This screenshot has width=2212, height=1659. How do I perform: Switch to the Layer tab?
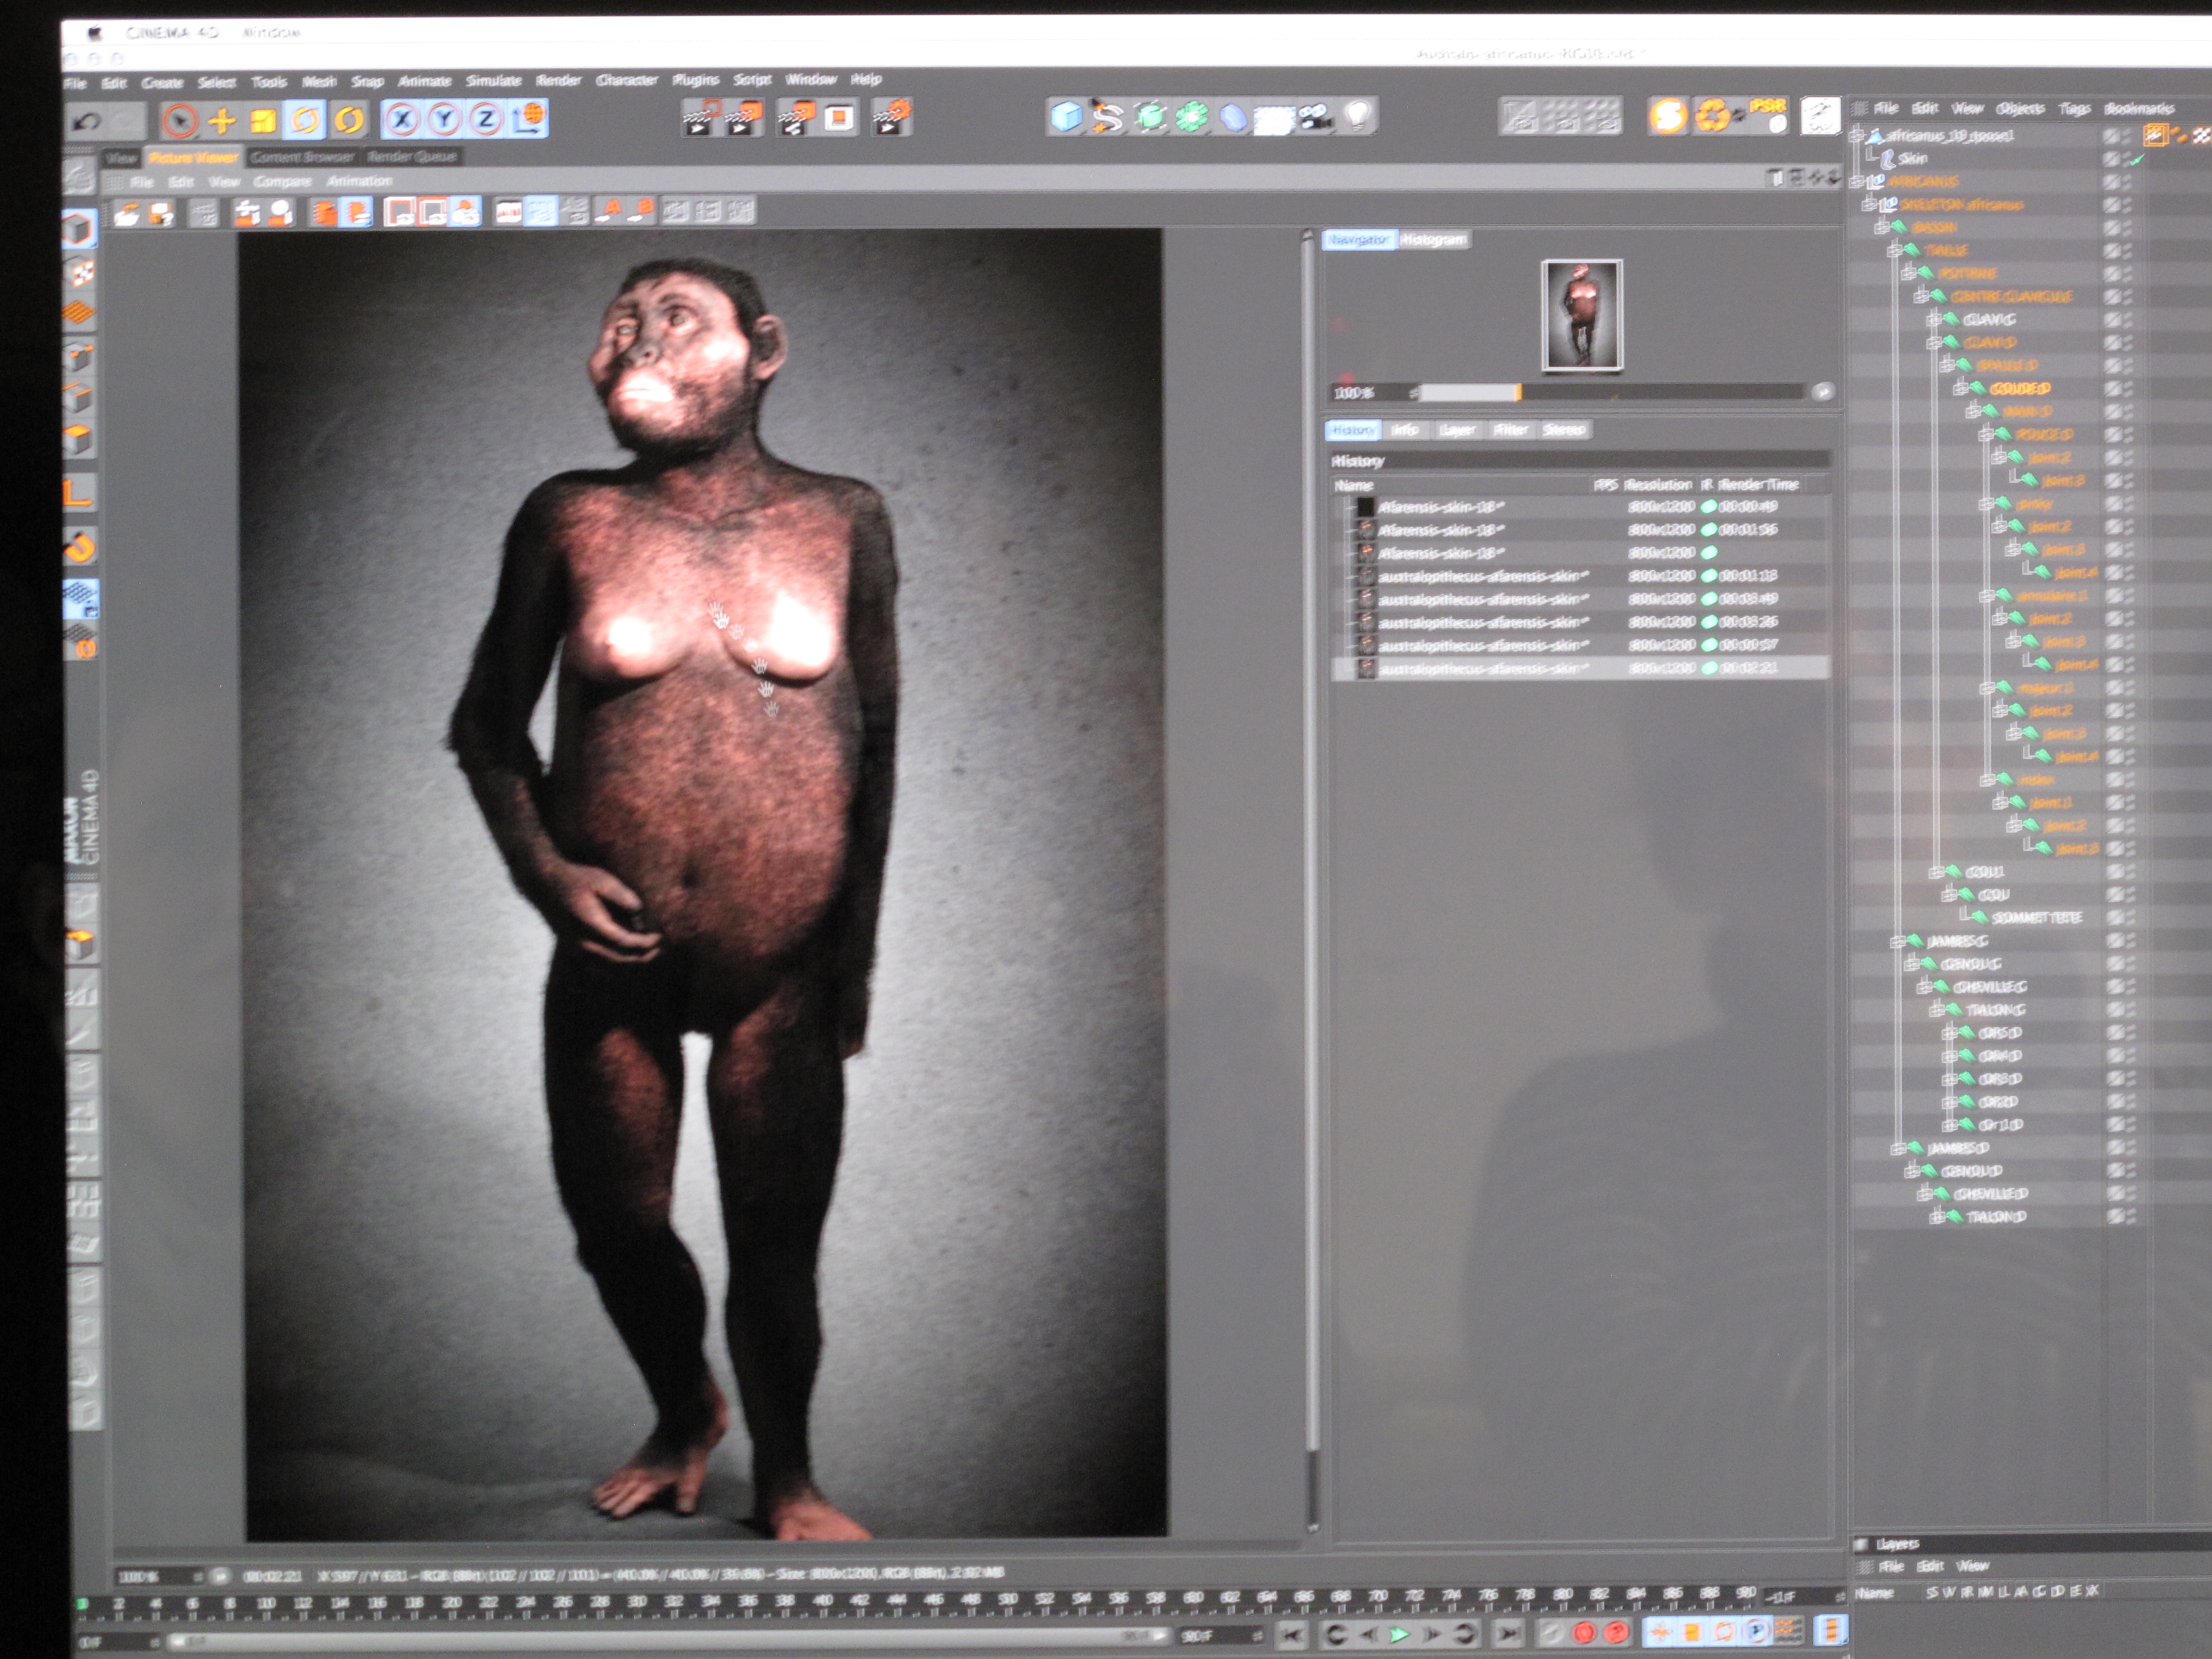tap(1457, 429)
